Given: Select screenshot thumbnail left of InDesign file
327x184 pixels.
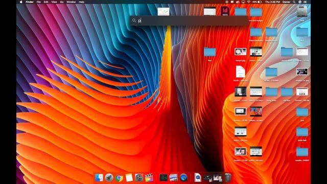Looking at the screenshot, I should (x=209, y=11).
